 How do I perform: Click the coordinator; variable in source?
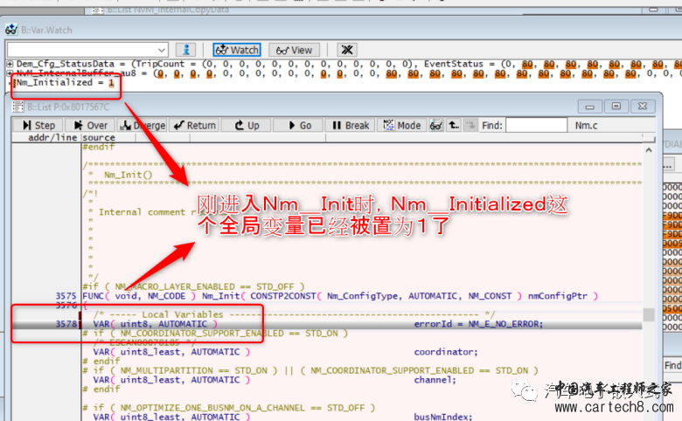445,351
